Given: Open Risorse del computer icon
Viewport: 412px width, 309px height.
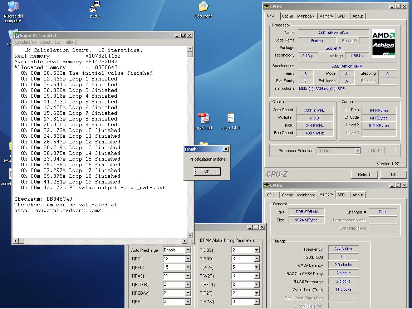Looking at the screenshot, I should [13, 12].
